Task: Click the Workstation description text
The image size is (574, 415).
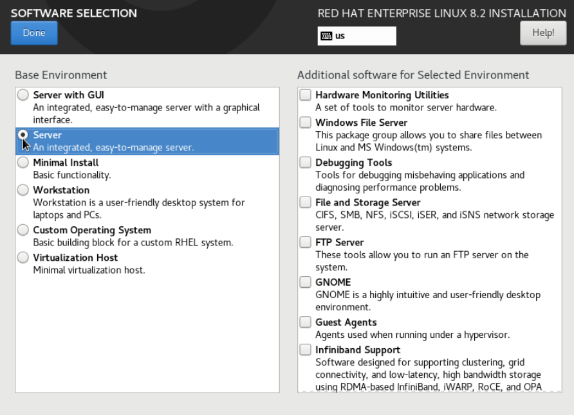Action: point(139,209)
